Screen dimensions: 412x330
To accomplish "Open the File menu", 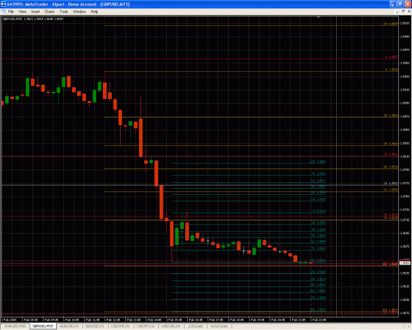I will (x=11, y=12).
